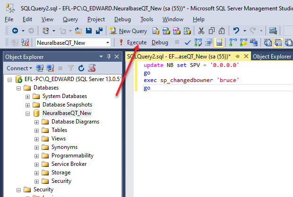This screenshot has height=197, width=293.
Task: Open Object Explorer window position dropdown
Action: 101,57
